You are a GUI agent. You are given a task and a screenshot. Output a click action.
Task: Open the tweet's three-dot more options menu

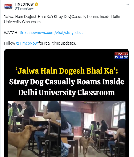coord(127,4)
